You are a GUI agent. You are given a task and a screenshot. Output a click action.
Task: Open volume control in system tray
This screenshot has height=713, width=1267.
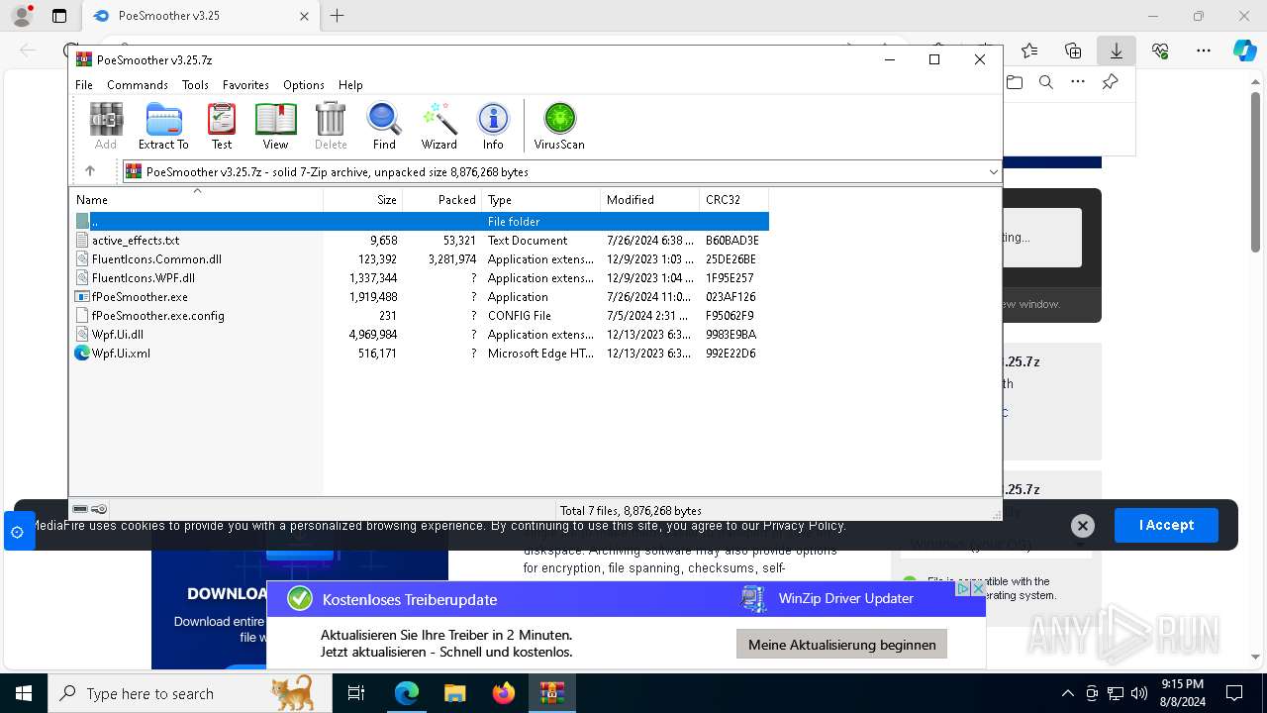[x=1138, y=693]
